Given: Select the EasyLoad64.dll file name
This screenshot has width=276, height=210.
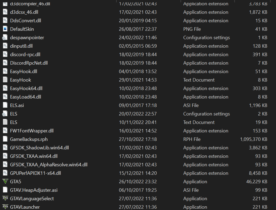Looking at the screenshot, I should [x=25, y=97].
